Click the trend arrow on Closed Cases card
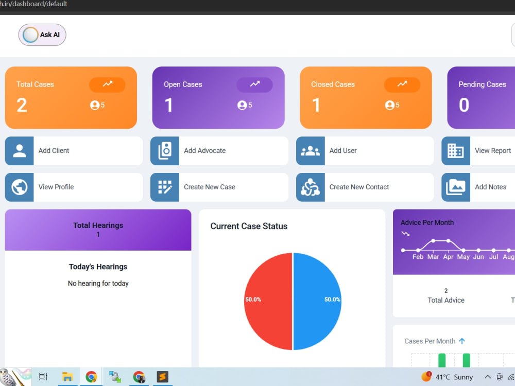This screenshot has height=386, width=515. pyautogui.click(x=402, y=84)
